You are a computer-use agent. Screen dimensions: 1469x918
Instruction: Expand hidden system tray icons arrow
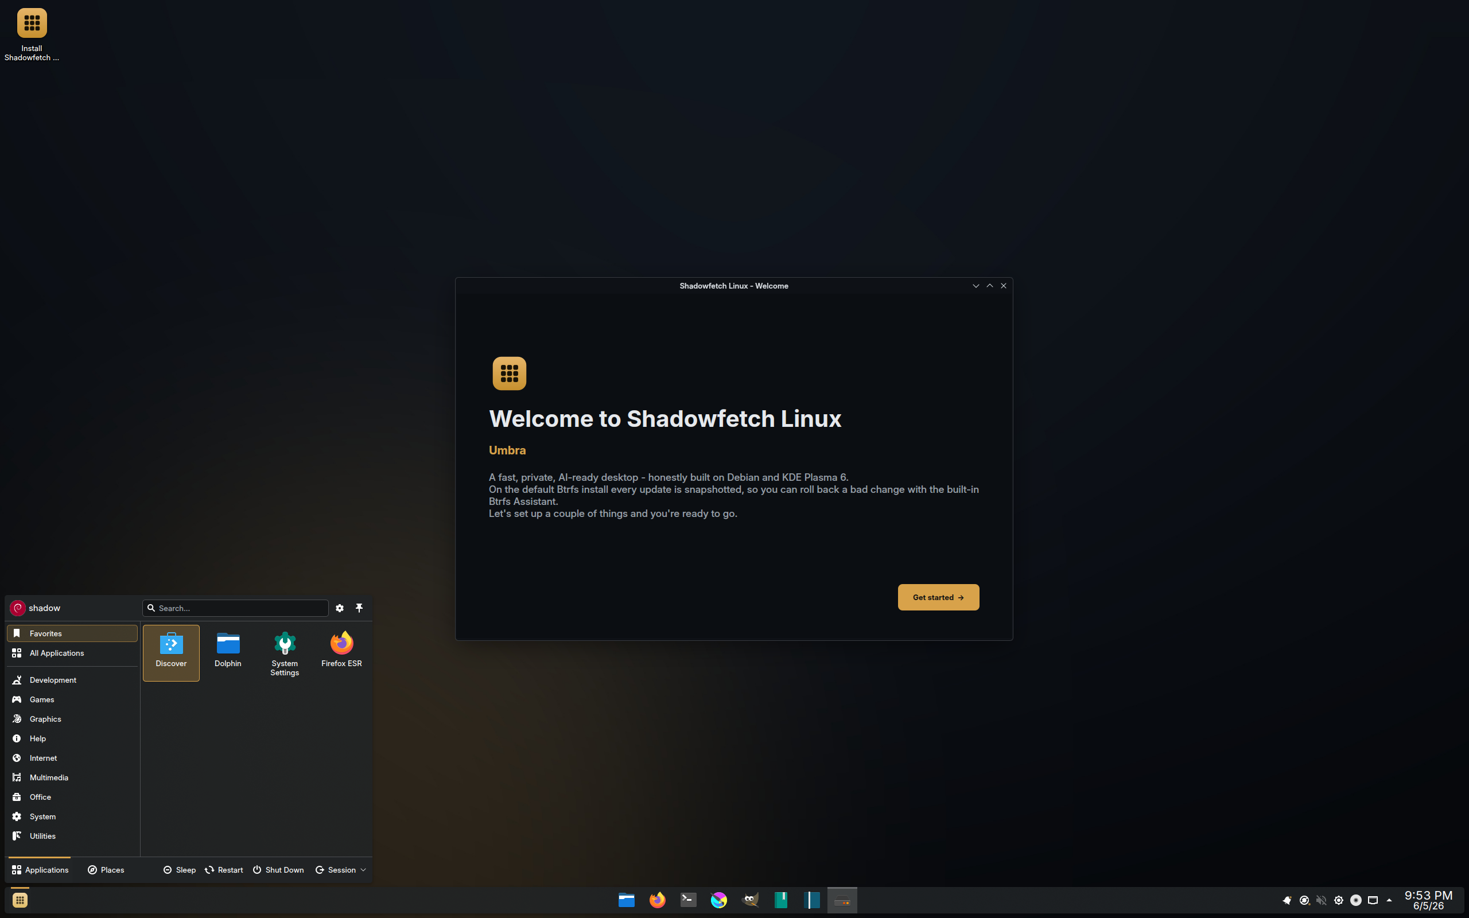pyautogui.click(x=1389, y=900)
